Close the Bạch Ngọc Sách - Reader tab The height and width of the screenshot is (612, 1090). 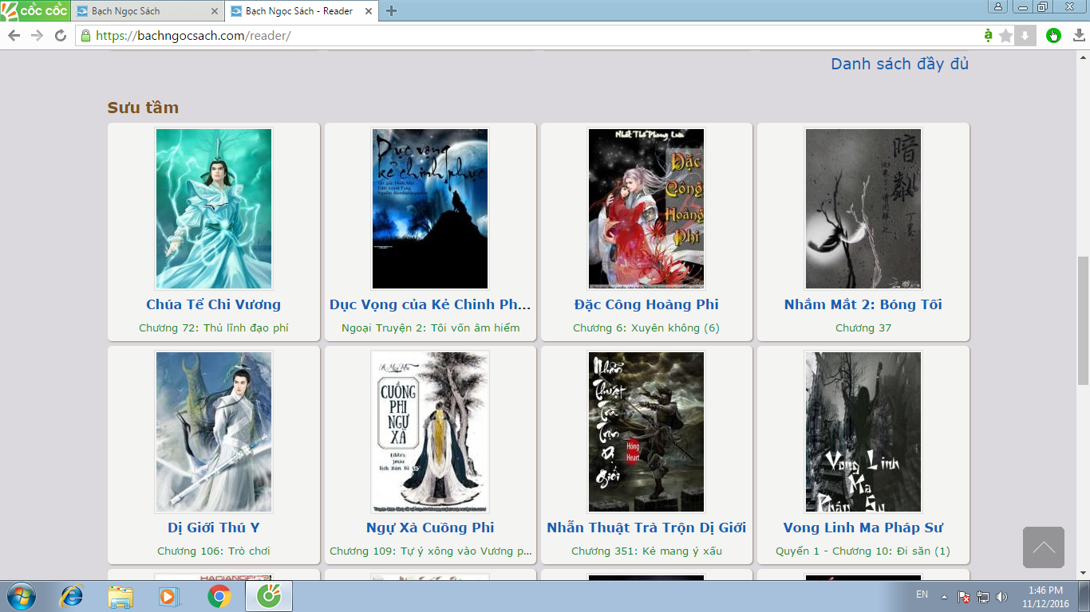pos(369,11)
